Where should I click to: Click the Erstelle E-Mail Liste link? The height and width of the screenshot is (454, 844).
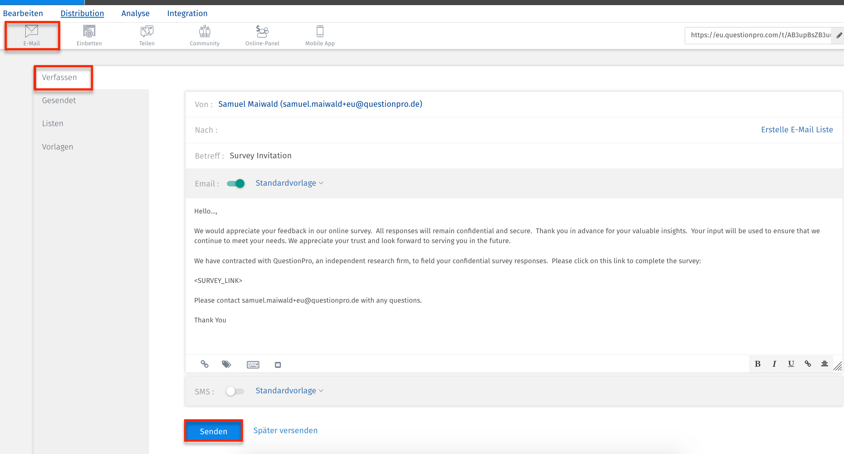click(797, 130)
